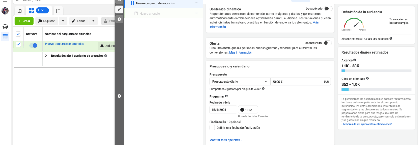The height and width of the screenshot is (145, 418).
Task: Switch to the ads tab
Action: (x=58, y=11)
